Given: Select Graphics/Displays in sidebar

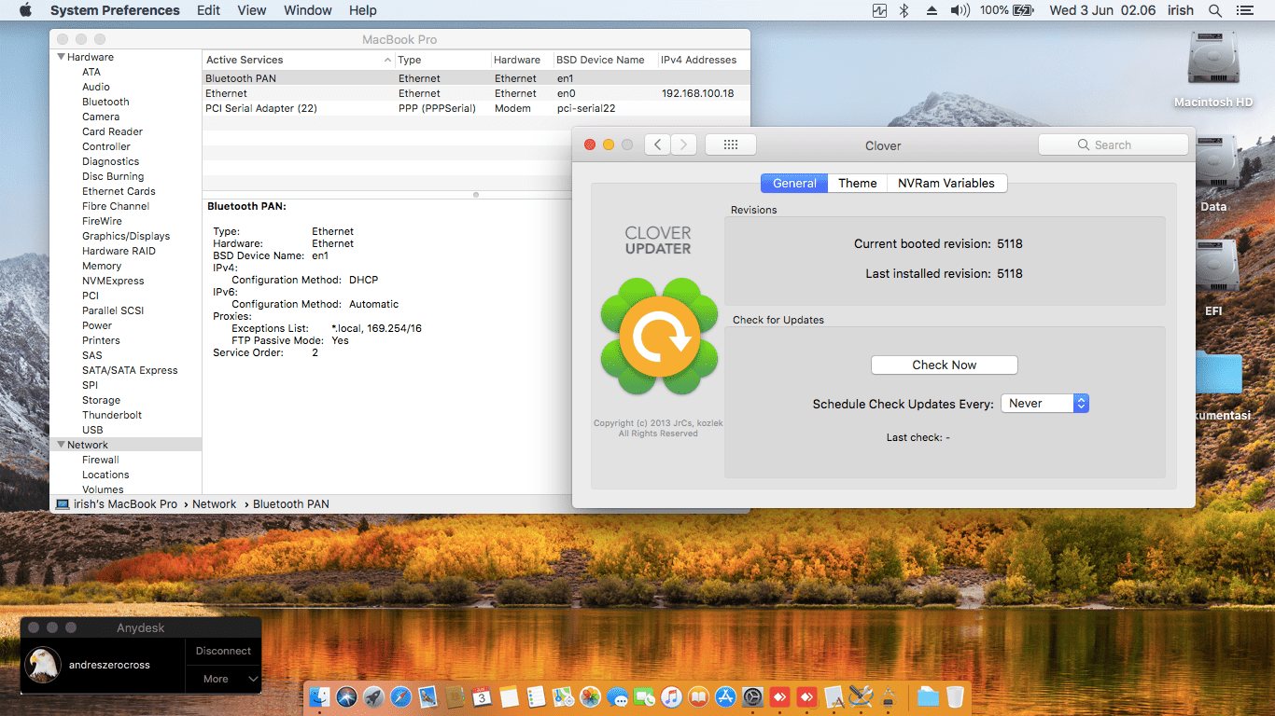Looking at the screenshot, I should coord(126,236).
